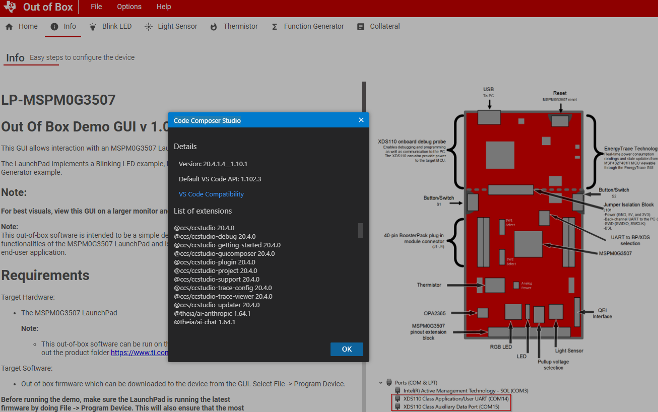658x412 pixels.
Task: Click the Info page vertical scrollbar
Action: 364,247
